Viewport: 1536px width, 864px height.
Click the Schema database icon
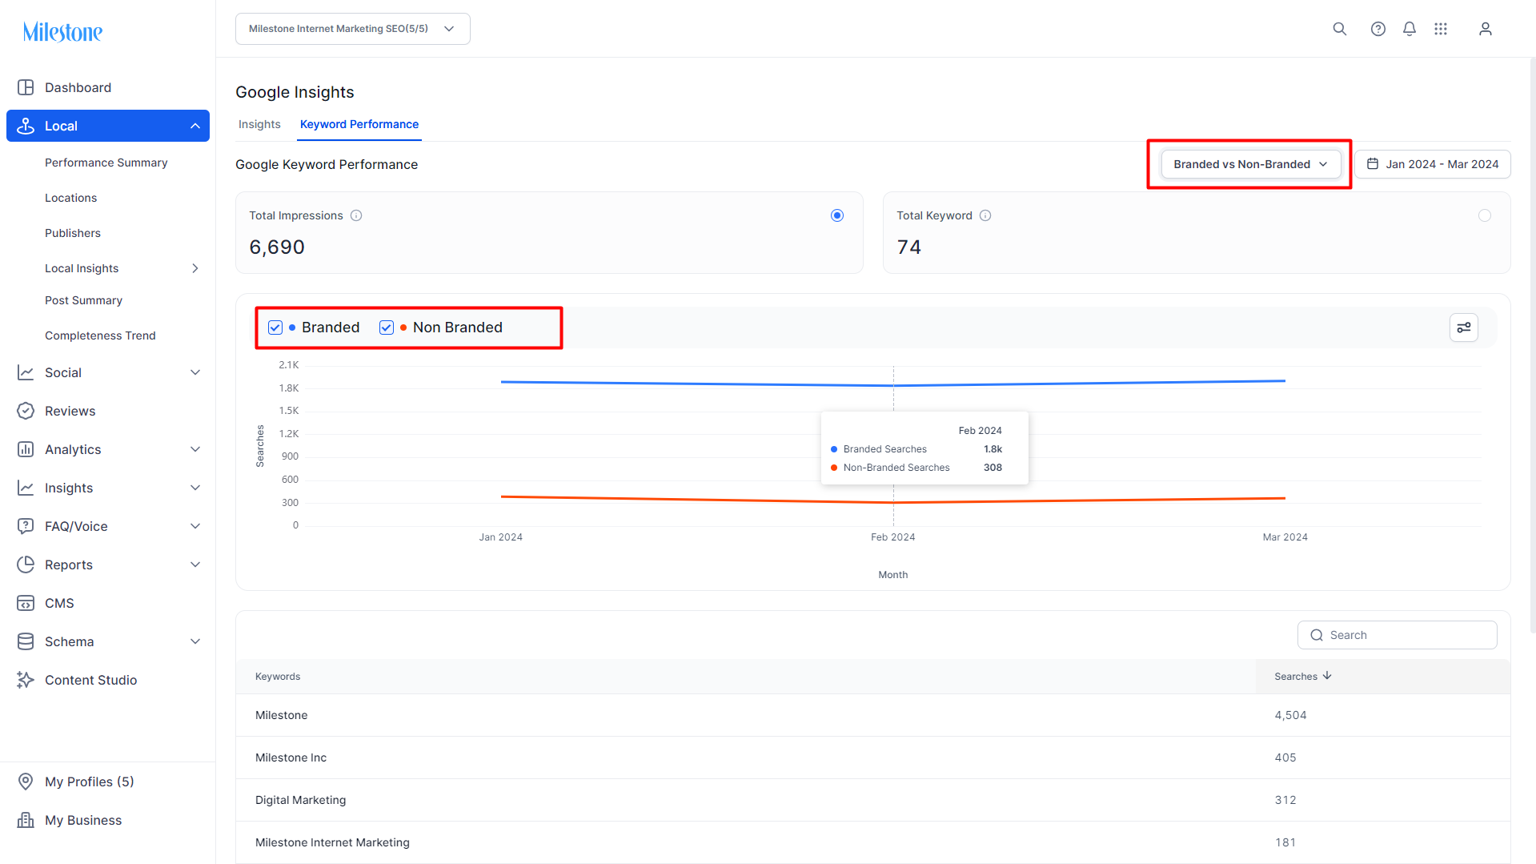coord(26,641)
